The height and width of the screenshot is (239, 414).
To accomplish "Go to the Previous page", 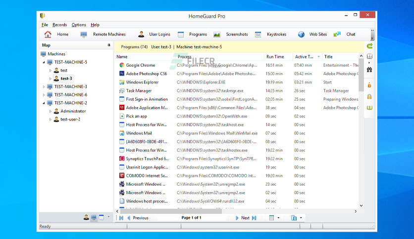I will 138,218.
